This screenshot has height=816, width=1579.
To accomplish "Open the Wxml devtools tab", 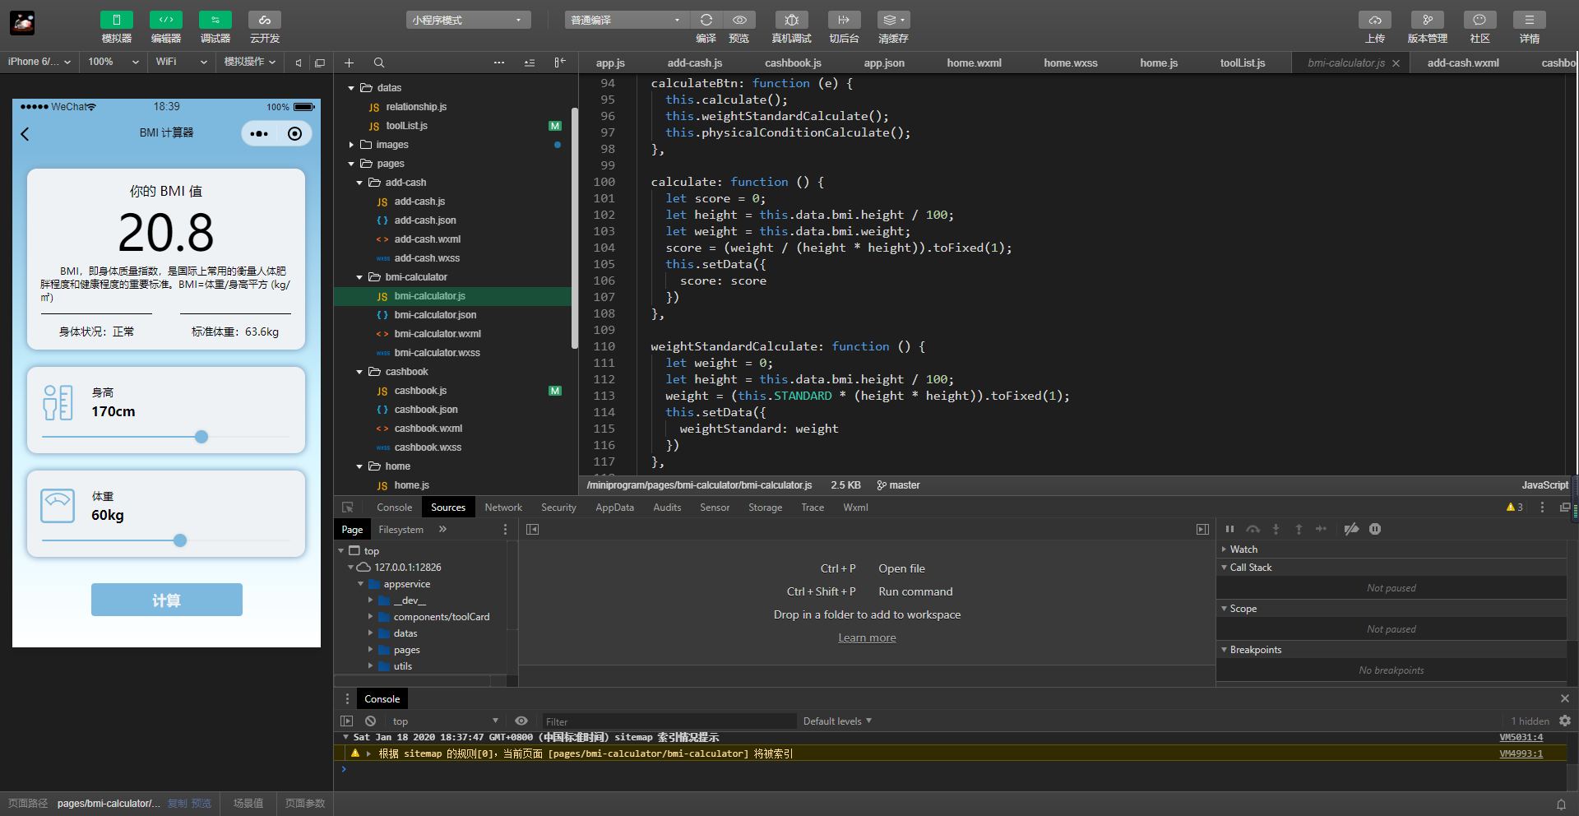I will [x=855, y=508].
